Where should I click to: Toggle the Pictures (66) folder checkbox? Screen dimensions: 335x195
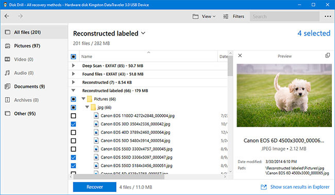73,99
